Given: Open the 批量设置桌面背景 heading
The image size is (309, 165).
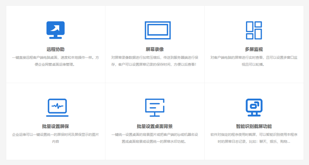Looking at the screenshot, I should 154,126.
